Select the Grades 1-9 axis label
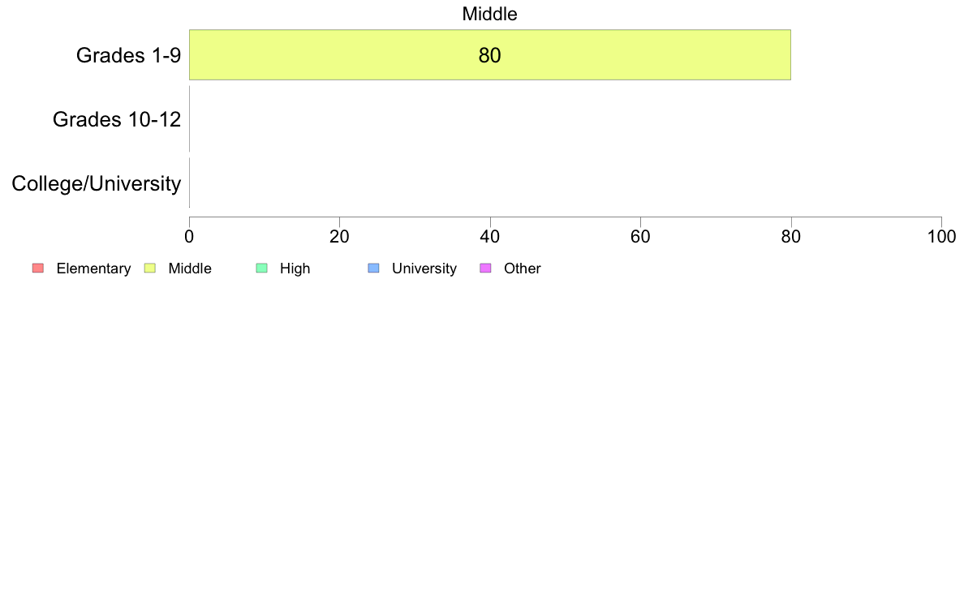The height and width of the screenshot is (597, 964). click(x=128, y=55)
